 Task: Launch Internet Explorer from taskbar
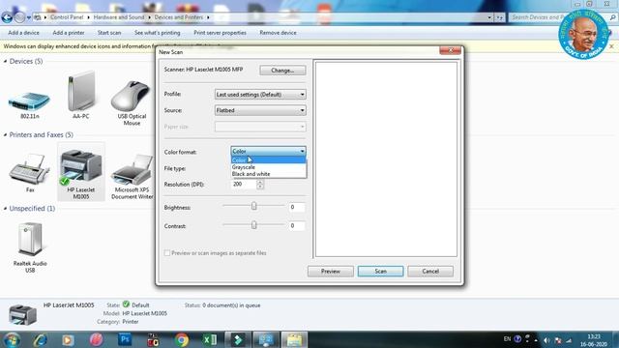pyautogui.click(x=41, y=339)
